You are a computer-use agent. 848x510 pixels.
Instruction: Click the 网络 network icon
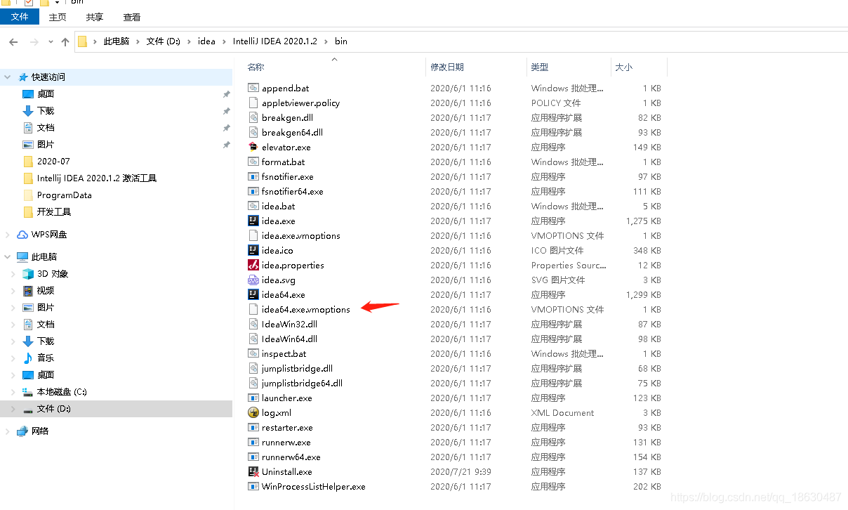tap(22, 431)
